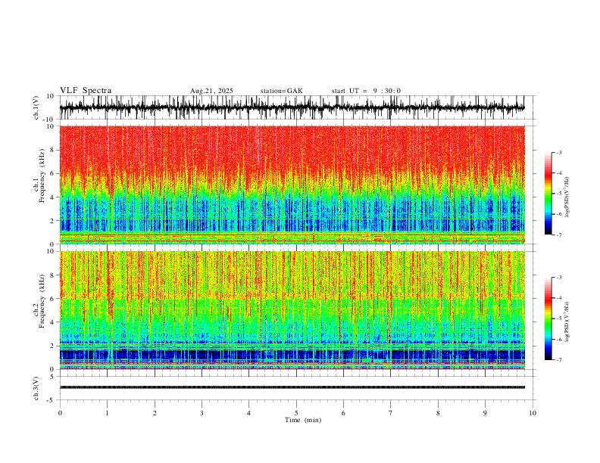
Task: Click time axis tick label '0'
Action: click(x=60, y=413)
